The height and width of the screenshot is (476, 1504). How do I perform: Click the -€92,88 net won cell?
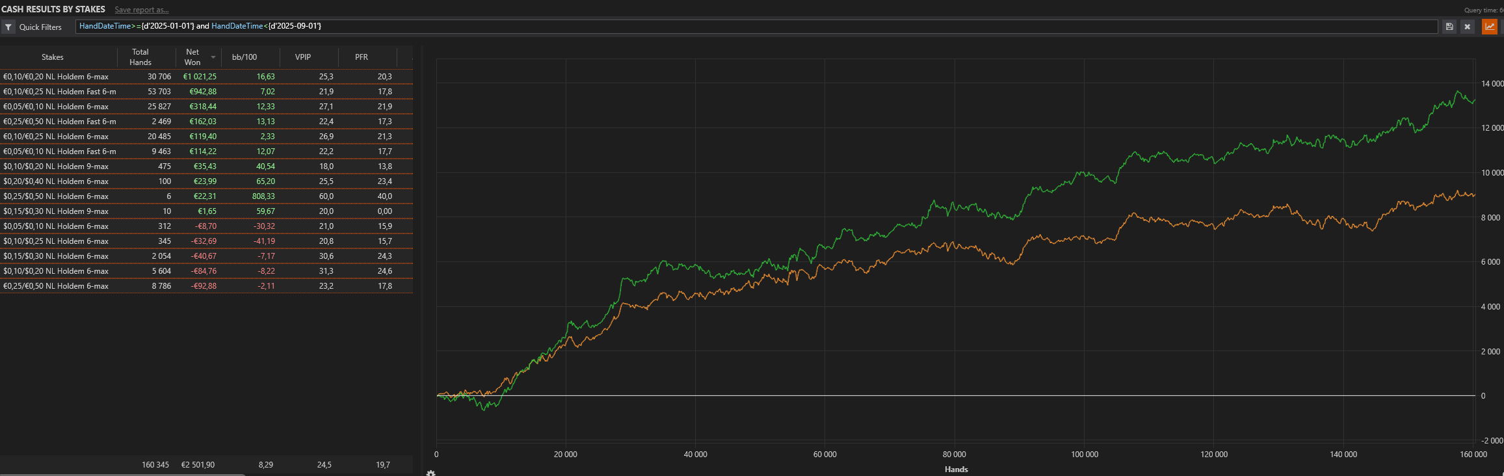click(x=204, y=286)
